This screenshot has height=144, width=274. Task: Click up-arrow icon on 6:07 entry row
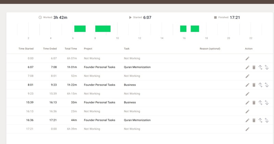point(260,67)
